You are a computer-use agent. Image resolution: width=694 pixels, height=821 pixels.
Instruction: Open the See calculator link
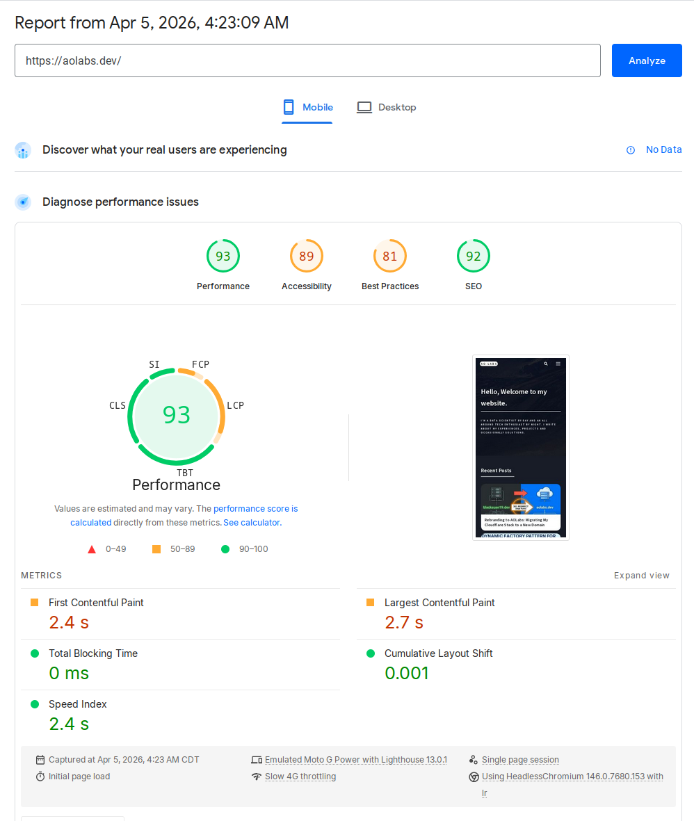tap(251, 522)
